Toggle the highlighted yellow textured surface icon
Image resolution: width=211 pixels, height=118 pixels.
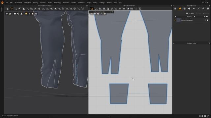coord(26,14)
